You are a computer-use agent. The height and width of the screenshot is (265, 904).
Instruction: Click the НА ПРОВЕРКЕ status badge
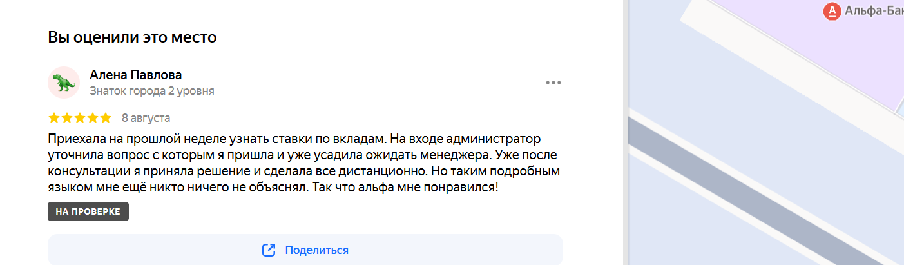coord(88,211)
